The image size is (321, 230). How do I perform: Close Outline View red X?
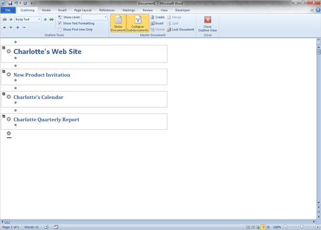(x=207, y=20)
